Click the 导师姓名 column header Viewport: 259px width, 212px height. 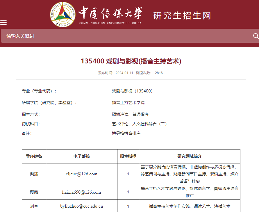[x=34, y=156]
